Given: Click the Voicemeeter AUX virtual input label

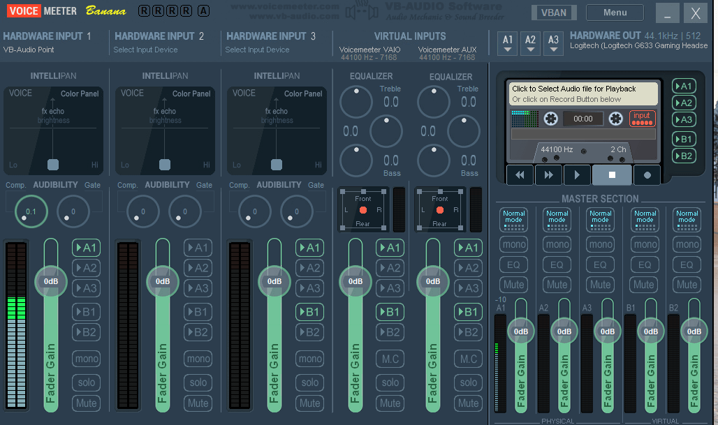Looking at the screenshot, I should pos(448,50).
